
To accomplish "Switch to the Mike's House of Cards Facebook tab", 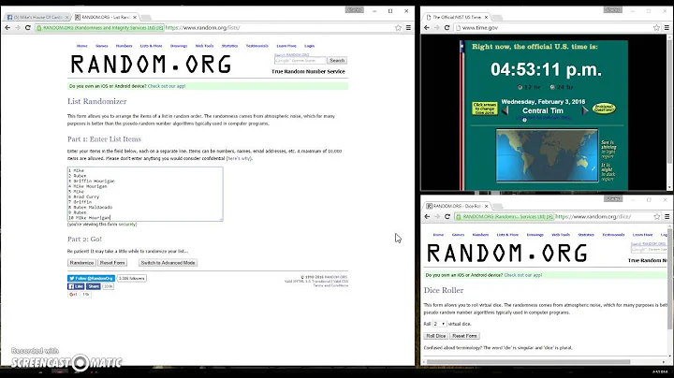I will click(37, 17).
